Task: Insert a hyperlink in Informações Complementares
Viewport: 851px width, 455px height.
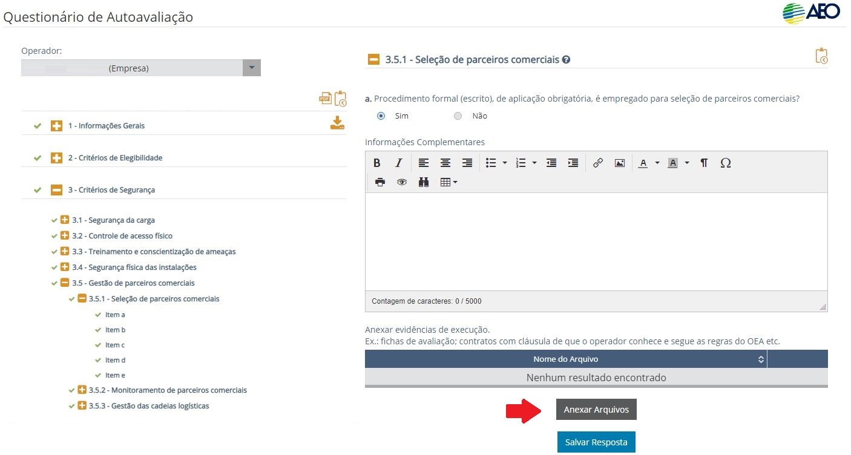Action: 598,163
